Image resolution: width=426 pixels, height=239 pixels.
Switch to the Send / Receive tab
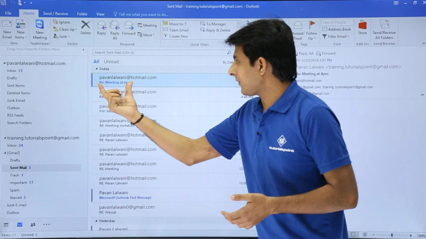55,14
